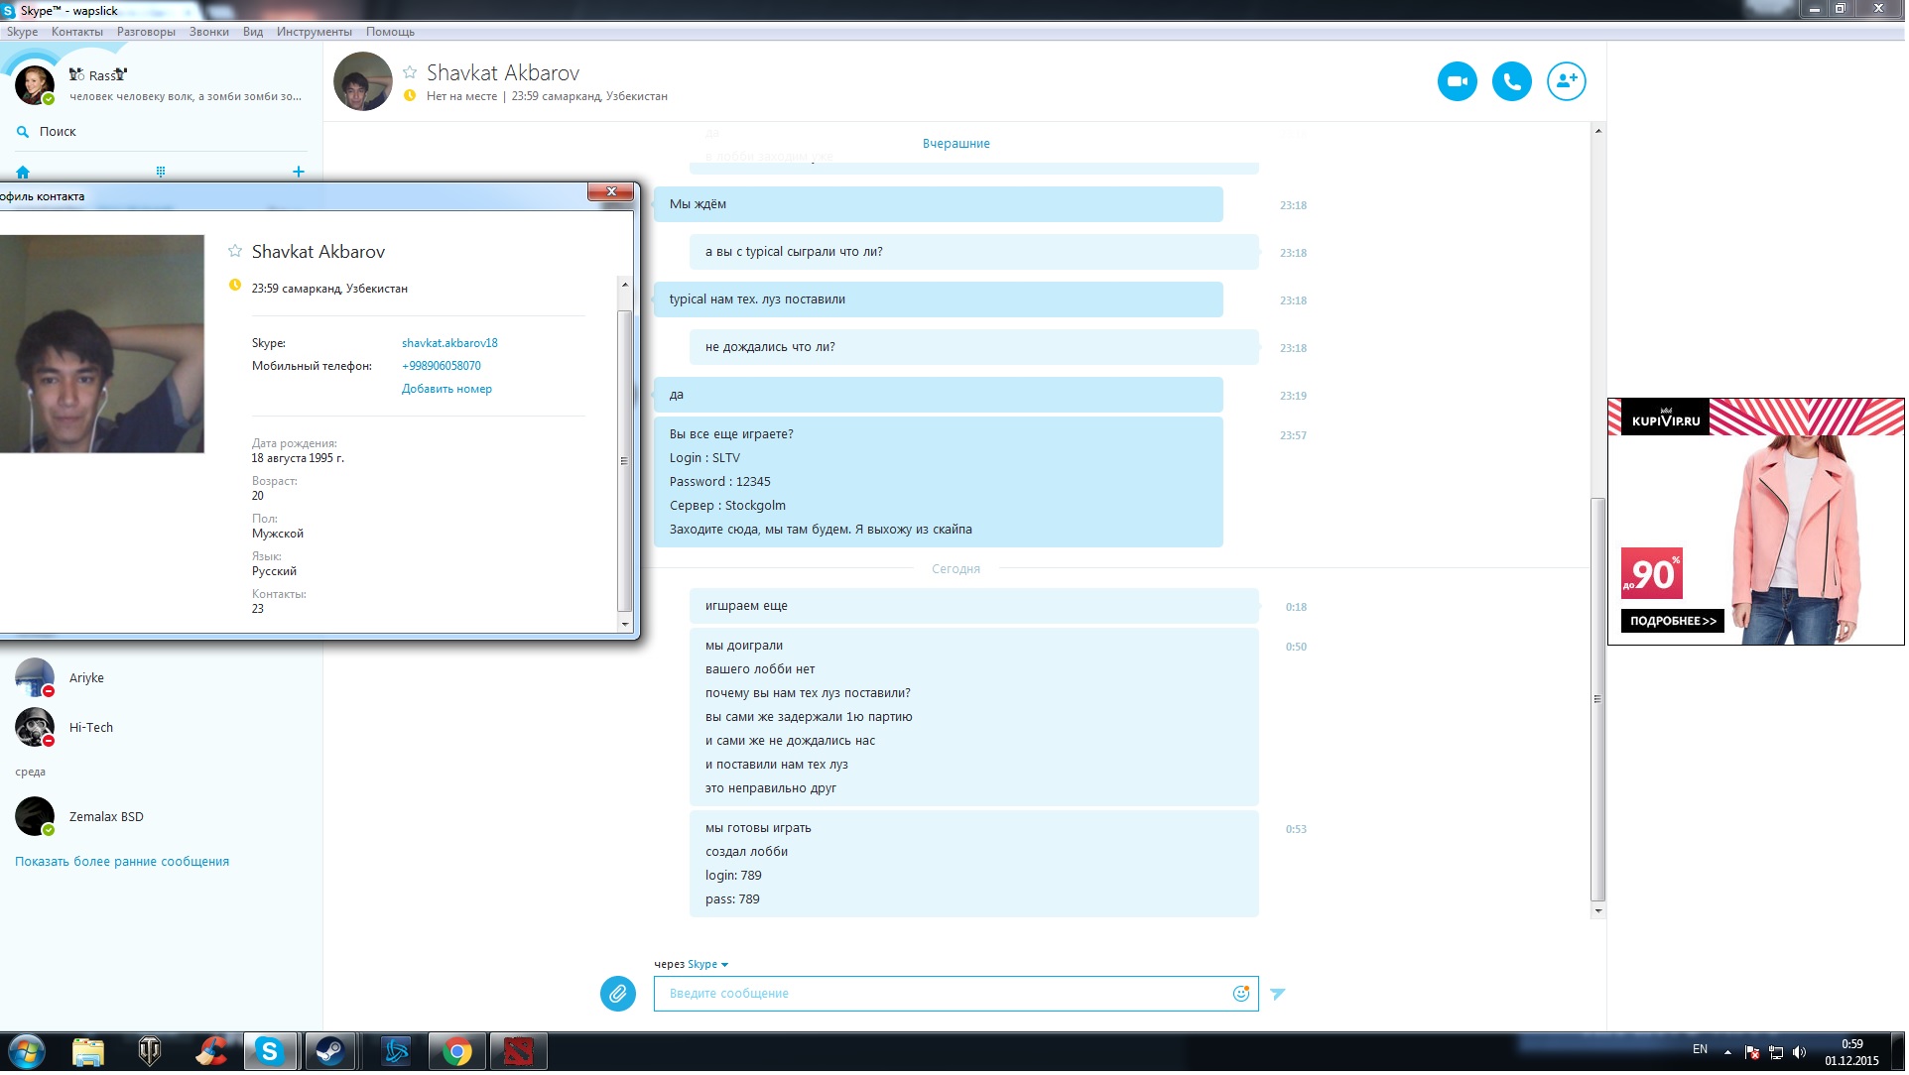Click the message input field
Screen dimensions: 1909x1075
(x=943, y=995)
